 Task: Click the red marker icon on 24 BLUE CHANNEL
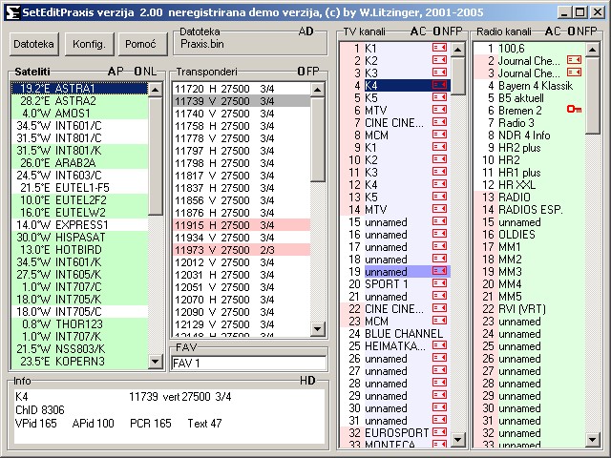click(440, 333)
